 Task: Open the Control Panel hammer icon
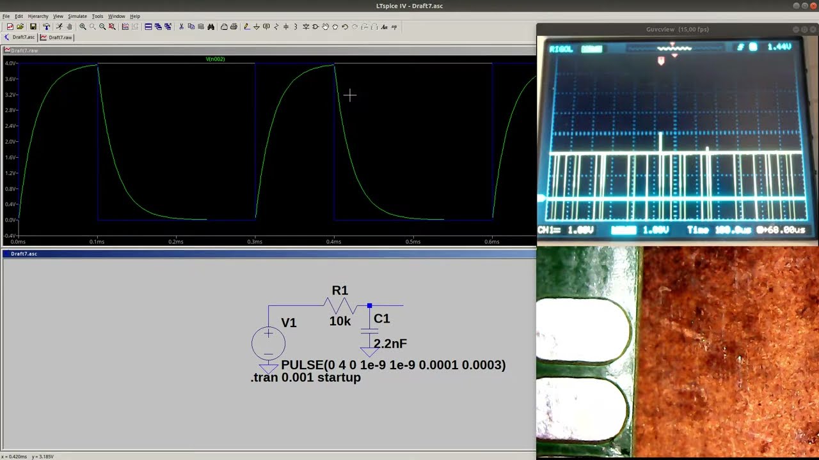[x=46, y=27]
